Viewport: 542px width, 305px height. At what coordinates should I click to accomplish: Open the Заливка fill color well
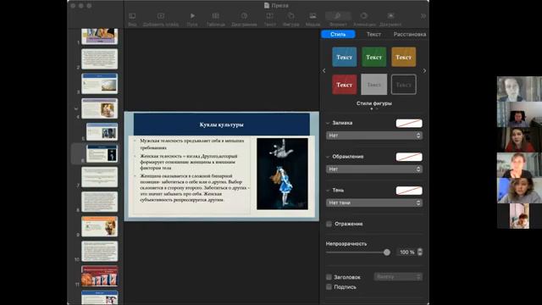409,123
